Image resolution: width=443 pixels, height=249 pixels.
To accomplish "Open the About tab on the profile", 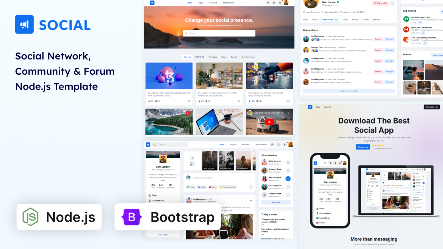I will [315, 20].
